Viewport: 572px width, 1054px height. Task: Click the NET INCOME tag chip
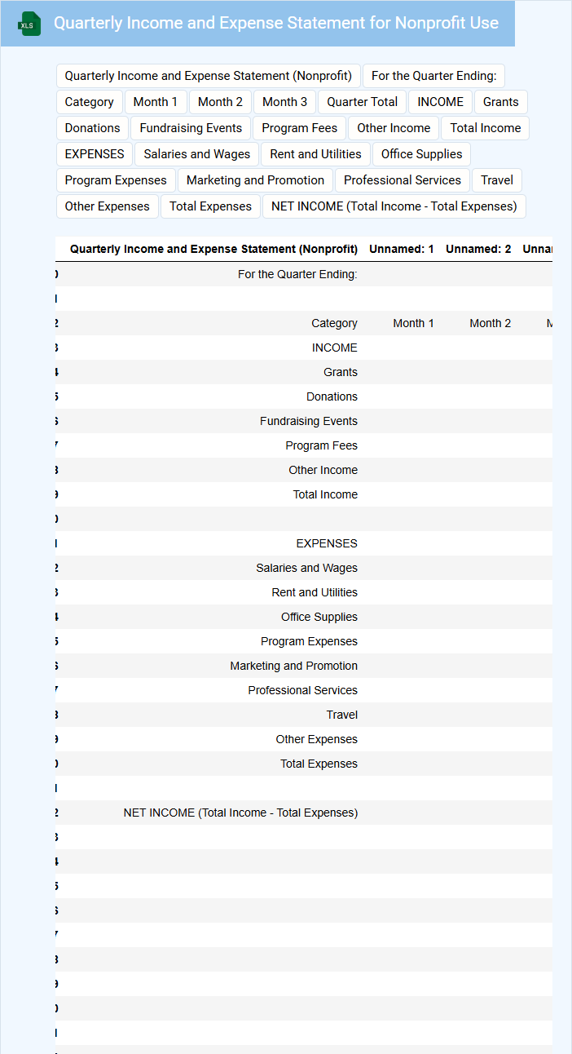[x=394, y=206]
